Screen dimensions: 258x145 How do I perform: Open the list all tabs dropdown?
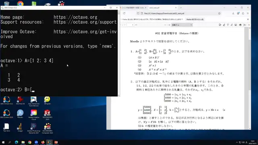point(224,8)
